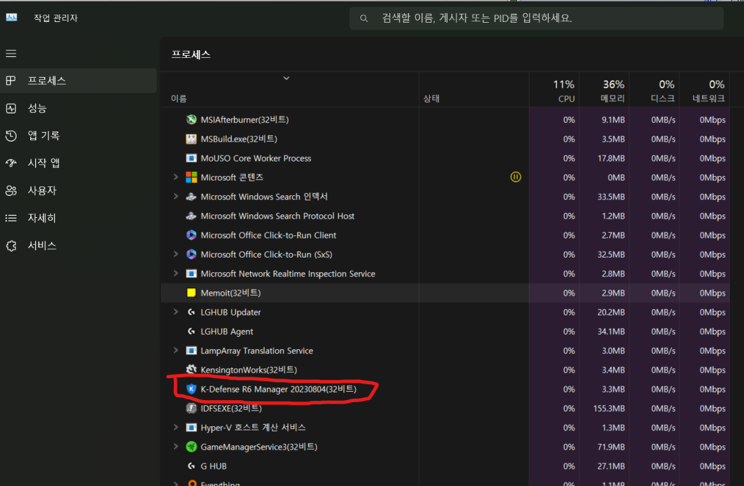Expand Microsoft Network Realtime Inspection Service
The height and width of the screenshot is (486, 744).
click(x=175, y=274)
